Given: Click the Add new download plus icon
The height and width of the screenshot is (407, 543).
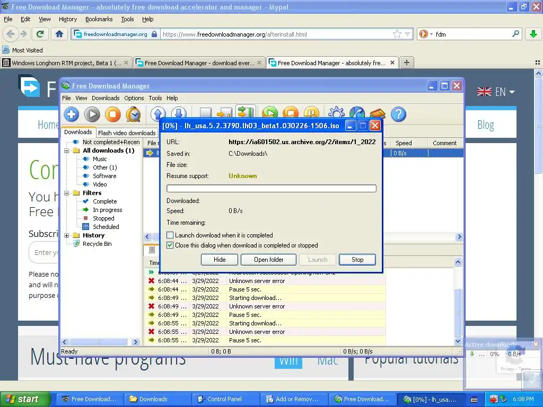Looking at the screenshot, I should tap(72, 114).
